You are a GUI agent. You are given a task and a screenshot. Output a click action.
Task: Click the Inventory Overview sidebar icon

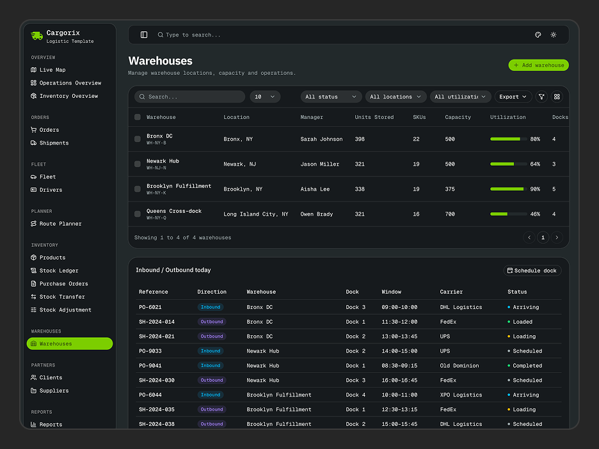coord(34,96)
